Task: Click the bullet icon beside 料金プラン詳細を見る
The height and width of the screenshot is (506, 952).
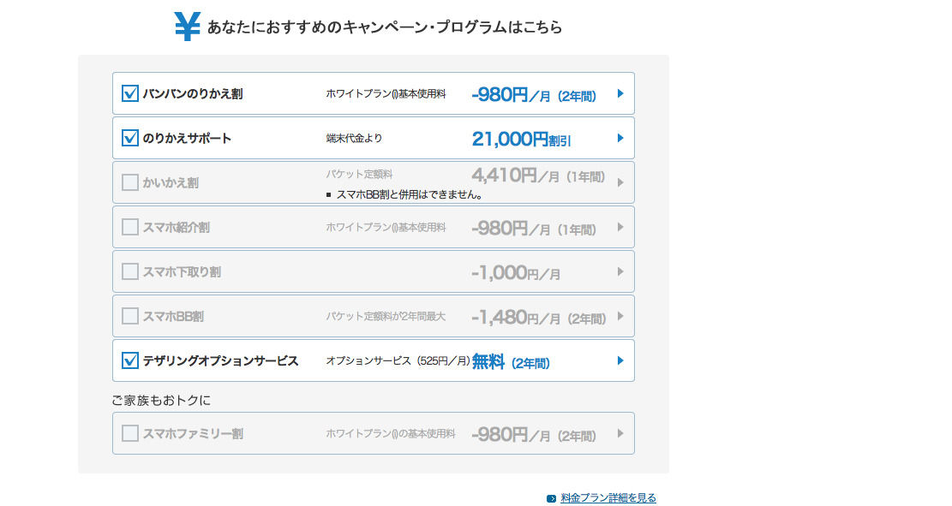Action: point(551,498)
